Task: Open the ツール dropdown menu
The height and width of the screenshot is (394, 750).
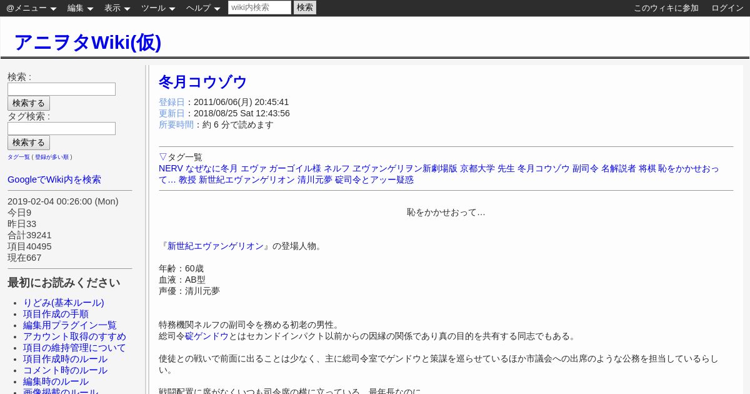Action: pyautogui.click(x=158, y=8)
